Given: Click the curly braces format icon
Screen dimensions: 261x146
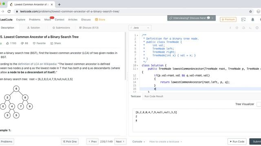Looking at the screenshot, I should point(237,28).
